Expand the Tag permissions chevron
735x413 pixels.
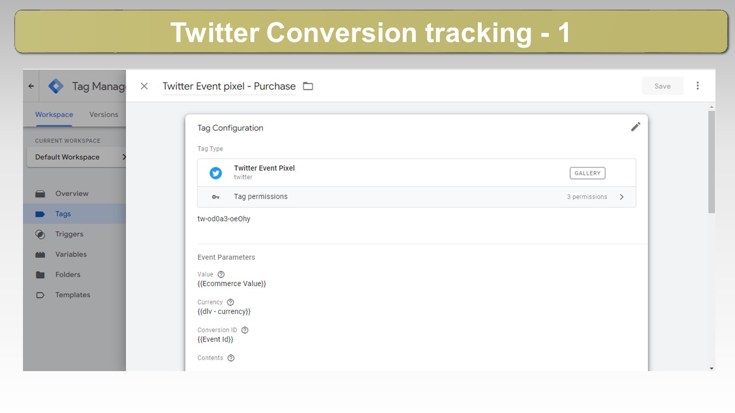[621, 197]
